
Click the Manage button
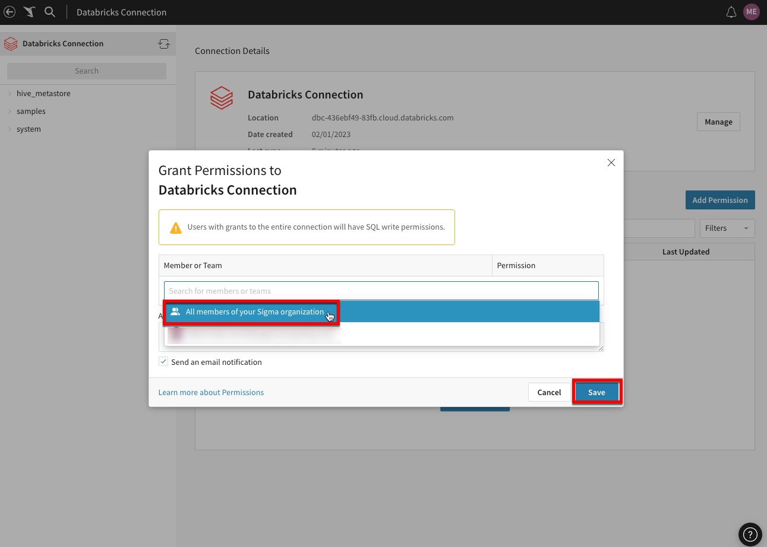click(x=718, y=122)
